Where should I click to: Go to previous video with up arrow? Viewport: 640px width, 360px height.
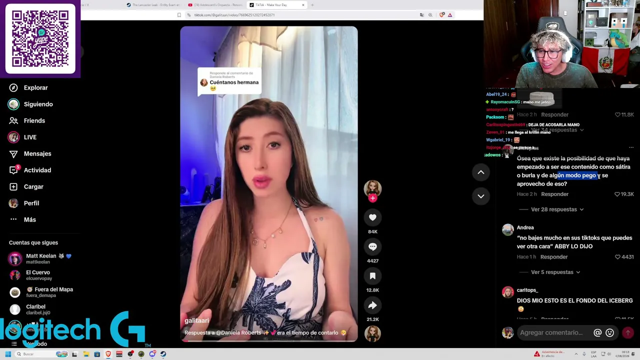point(480,172)
